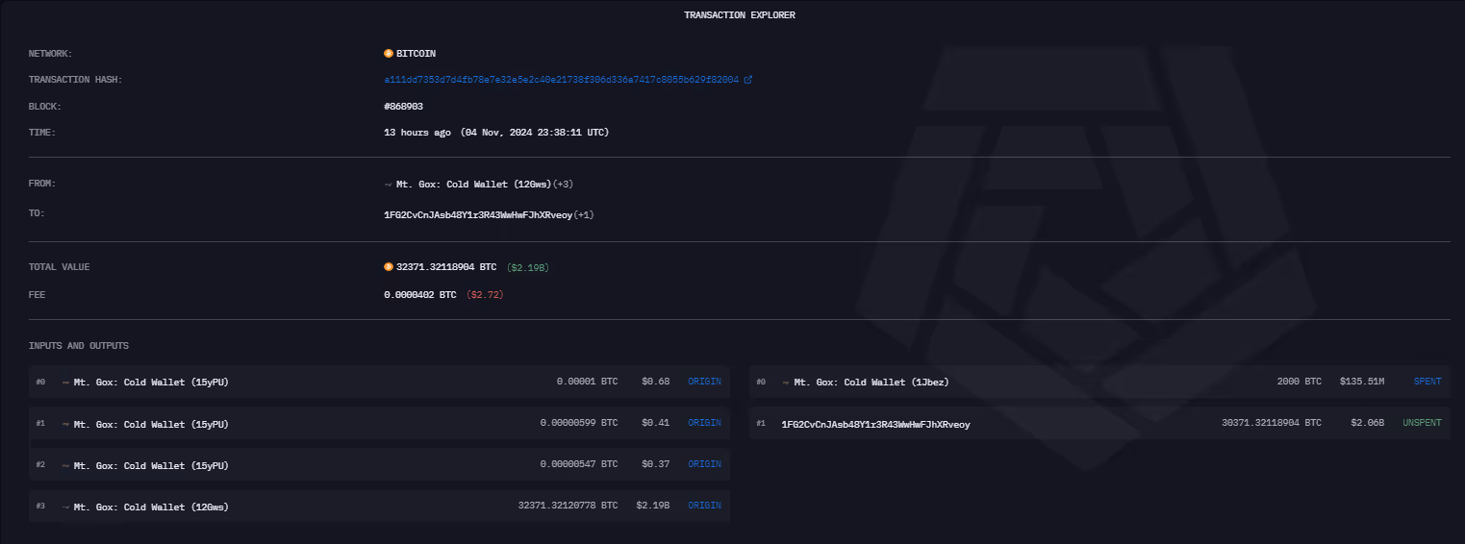Select the $135.51M value on output #0
This screenshot has height=544, width=1465.
(1362, 382)
